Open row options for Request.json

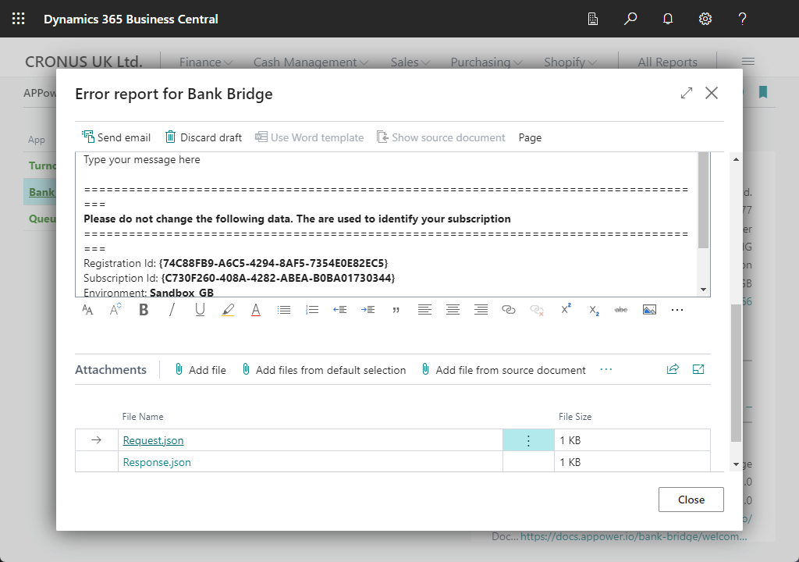point(528,441)
